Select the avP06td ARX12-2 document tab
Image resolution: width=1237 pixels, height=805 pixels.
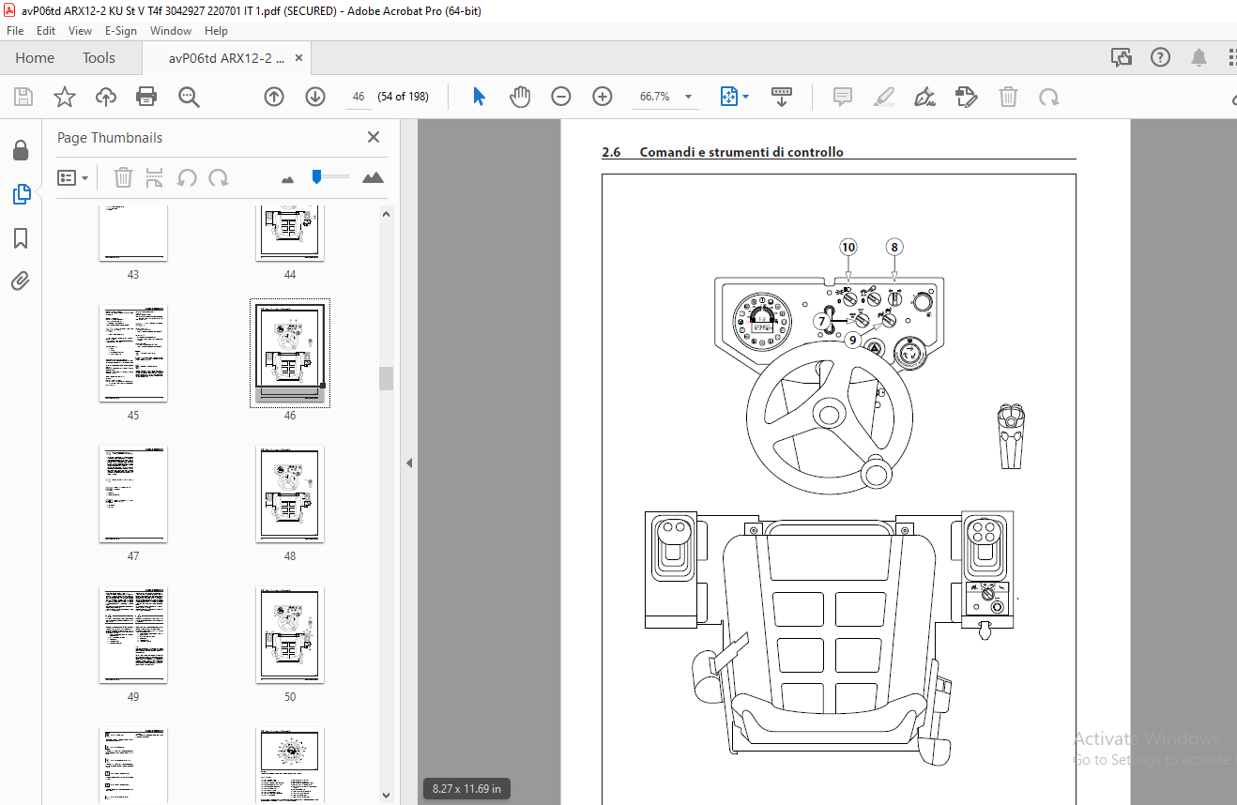[x=226, y=57]
